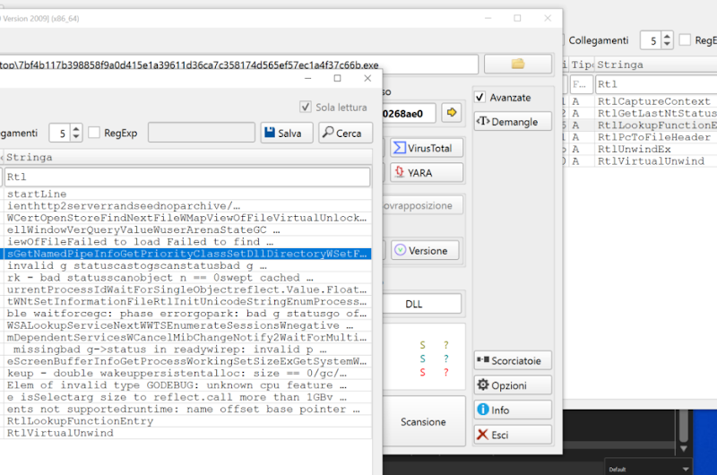Select RtlCaptureContext in the background table
The image size is (717, 475).
[x=654, y=101]
